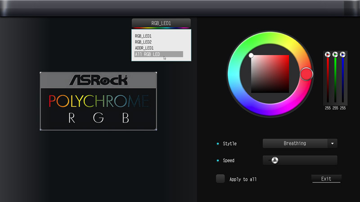Click the style dropdown arrow
This screenshot has height=202, width=360.
pos(333,143)
